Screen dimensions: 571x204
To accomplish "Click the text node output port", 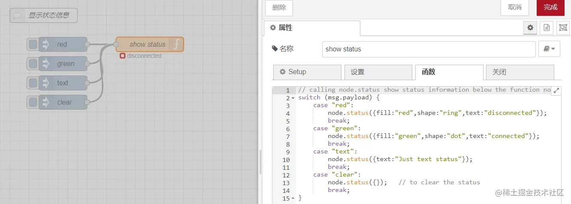I will [87, 83].
